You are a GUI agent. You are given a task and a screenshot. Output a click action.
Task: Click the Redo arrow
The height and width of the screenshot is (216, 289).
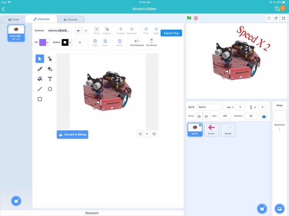(86, 31)
